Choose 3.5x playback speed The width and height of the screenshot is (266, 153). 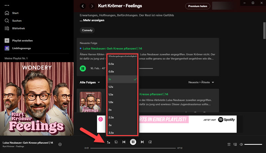click(122, 132)
